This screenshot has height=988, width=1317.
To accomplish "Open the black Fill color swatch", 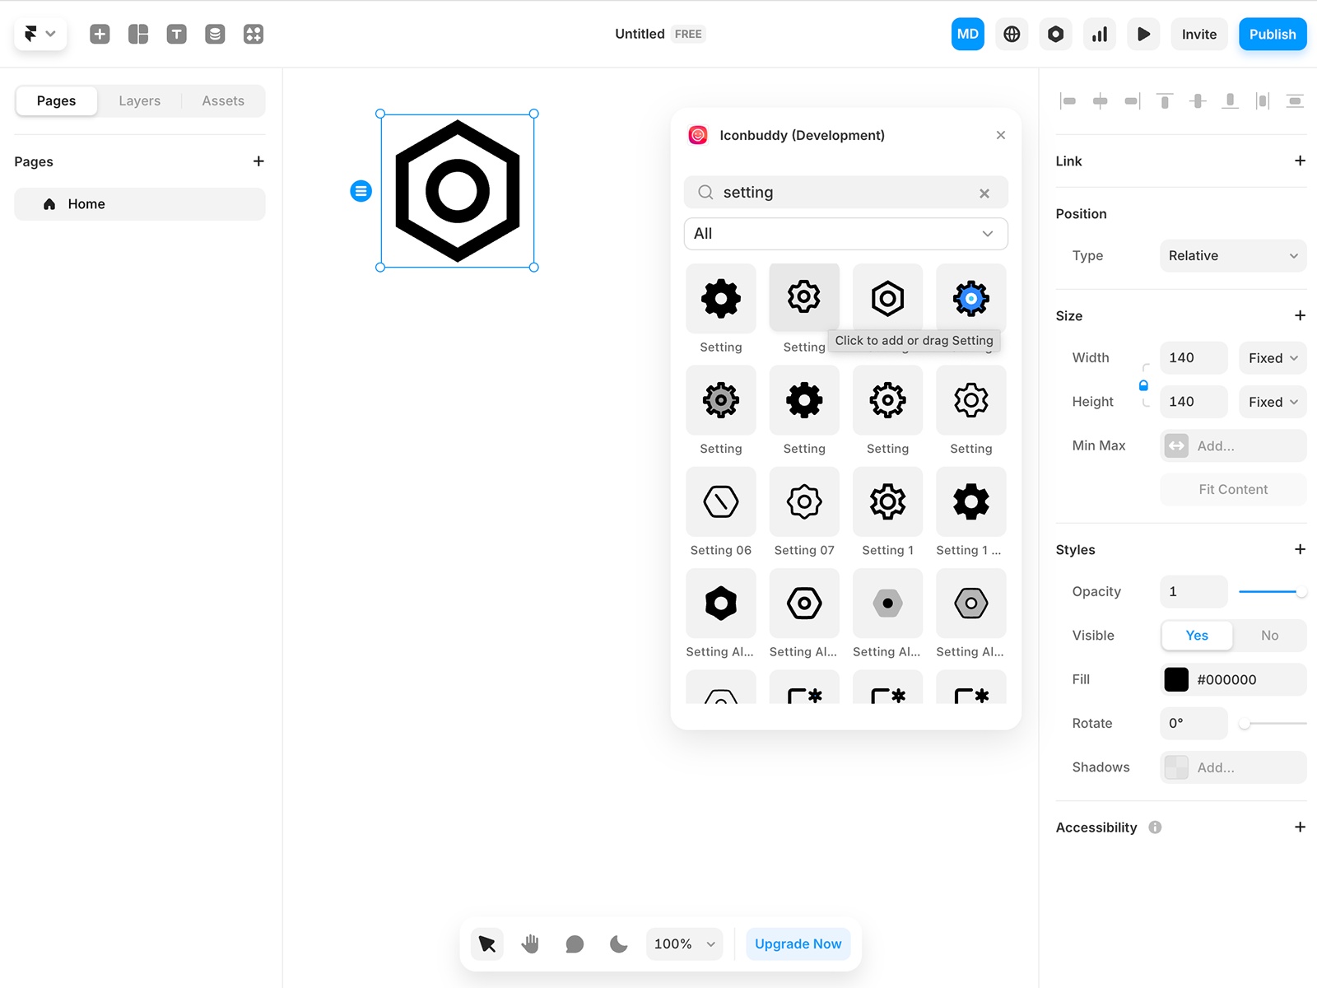I will tap(1176, 679).
